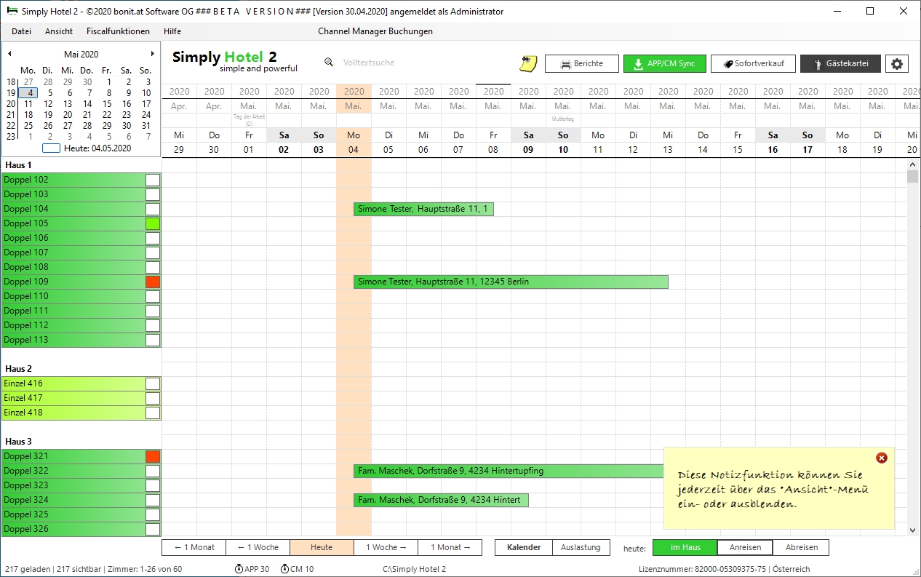The image size is (921, 577).
Task: Click the Simply Hotel title bar app icon
Action: (12, 11)
